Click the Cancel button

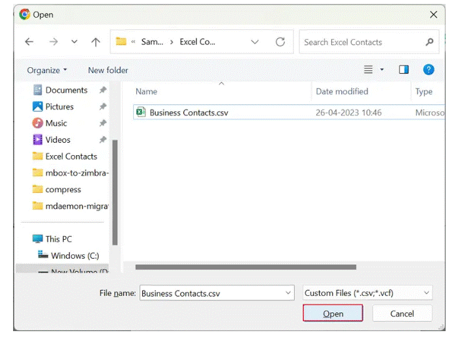tap(402, 314)
